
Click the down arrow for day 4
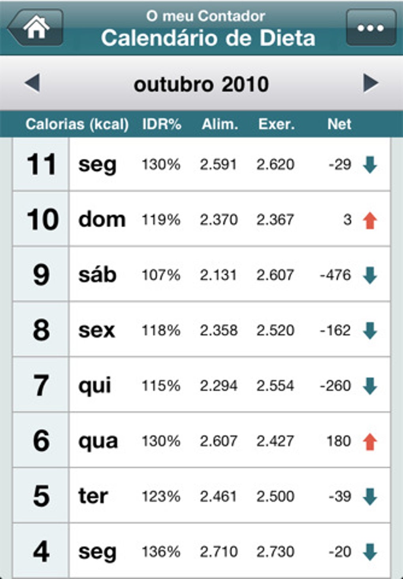point(370,552)
